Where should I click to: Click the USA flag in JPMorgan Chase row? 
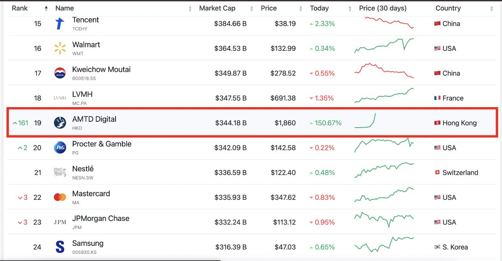tap(437, 222)
